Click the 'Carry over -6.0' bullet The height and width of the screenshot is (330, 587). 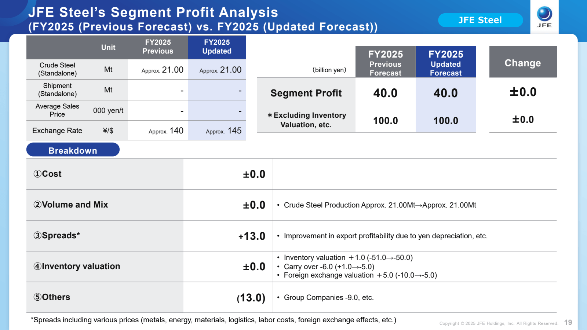click(329, 267)
